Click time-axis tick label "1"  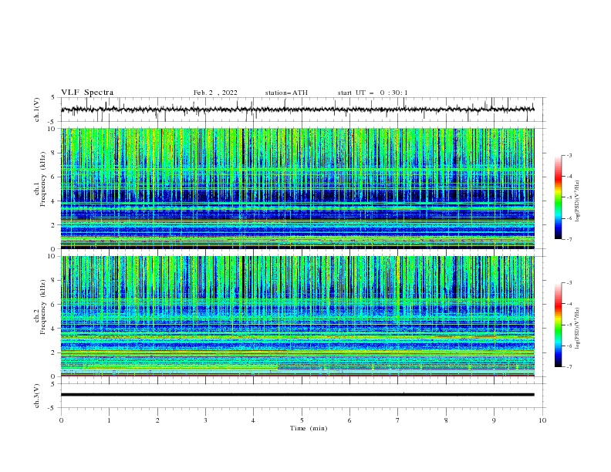109,420
